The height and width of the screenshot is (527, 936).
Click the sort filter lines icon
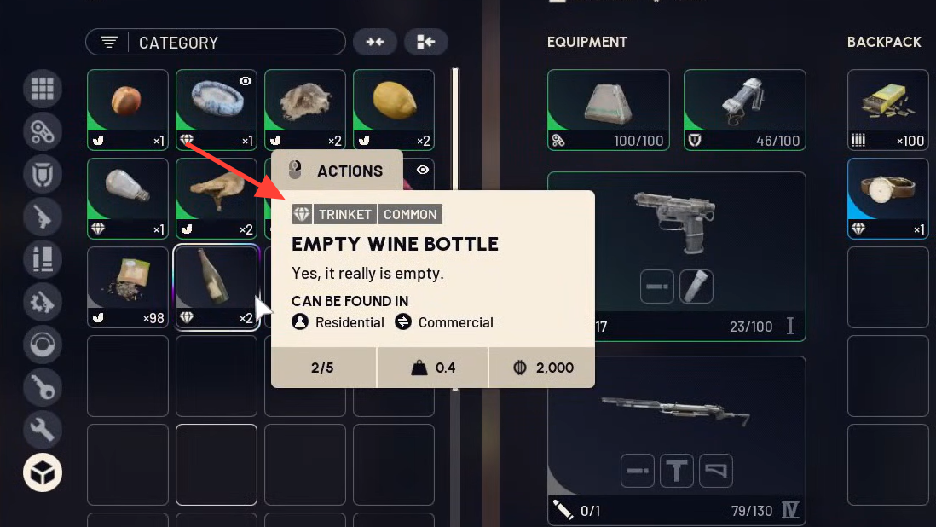coord(108,43)
